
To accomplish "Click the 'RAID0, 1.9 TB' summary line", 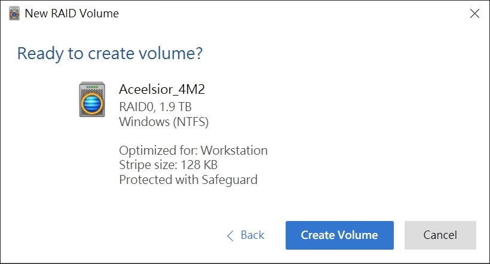I will coord(155,107).
